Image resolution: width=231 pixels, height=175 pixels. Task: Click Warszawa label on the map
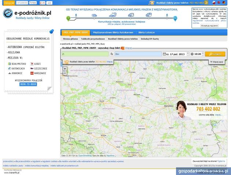tap(169, 106)
